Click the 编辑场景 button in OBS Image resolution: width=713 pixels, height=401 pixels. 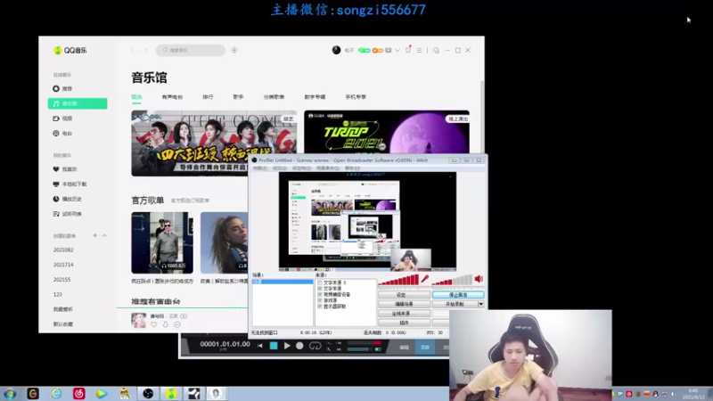(x=405, y=304)
